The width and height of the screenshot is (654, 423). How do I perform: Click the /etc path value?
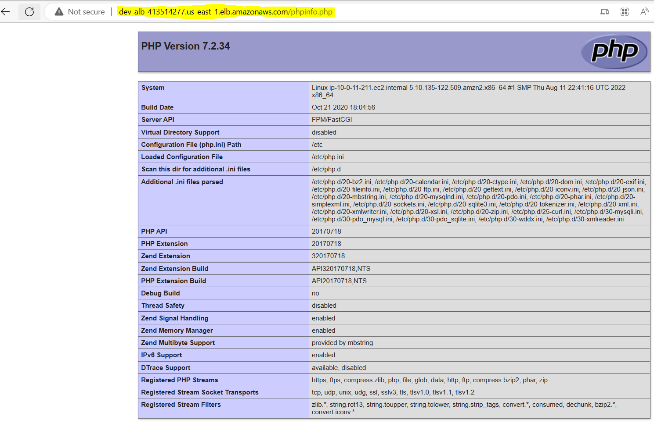(317, 145)
